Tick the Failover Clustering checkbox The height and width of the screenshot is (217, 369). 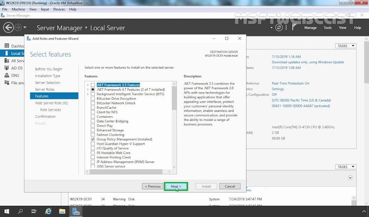click(93, 135)
